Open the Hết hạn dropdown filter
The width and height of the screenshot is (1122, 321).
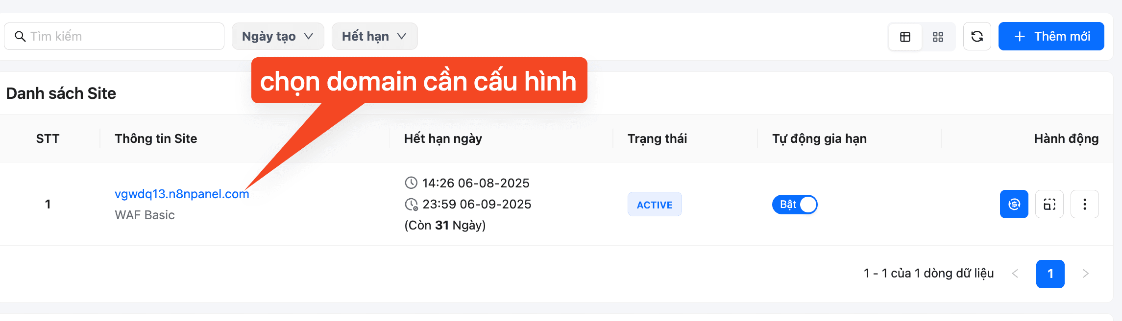pos(374,36)
